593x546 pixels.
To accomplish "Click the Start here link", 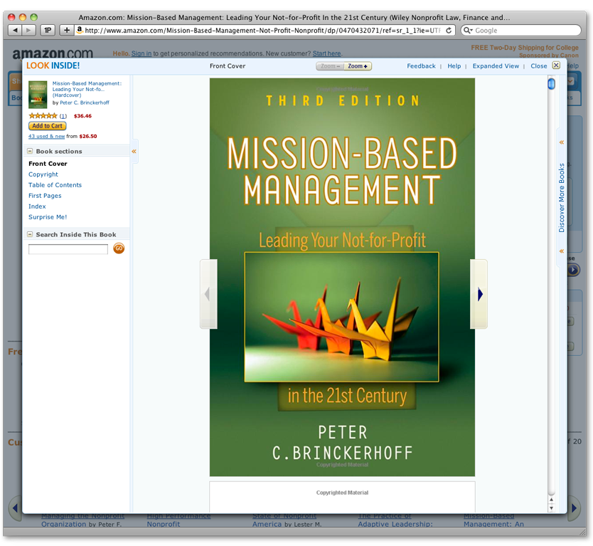I will coord(327,53).
